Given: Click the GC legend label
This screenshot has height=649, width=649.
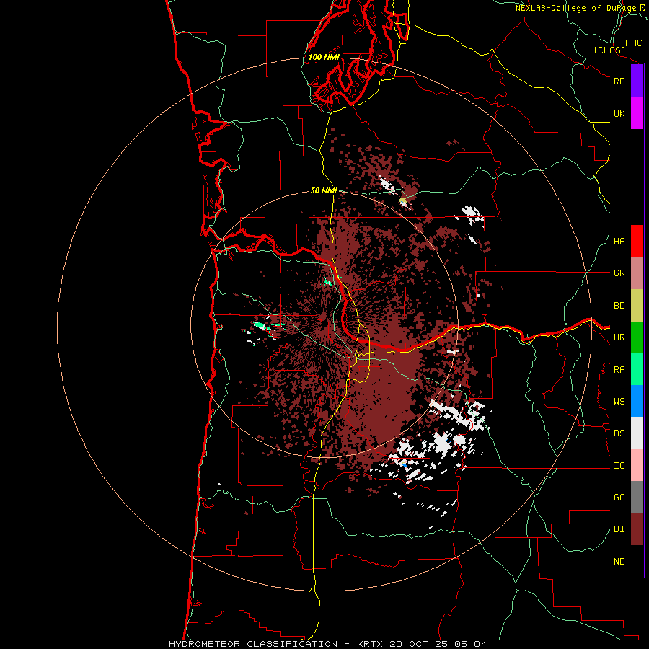Looking at the screenshot, I should coord(619,498).
